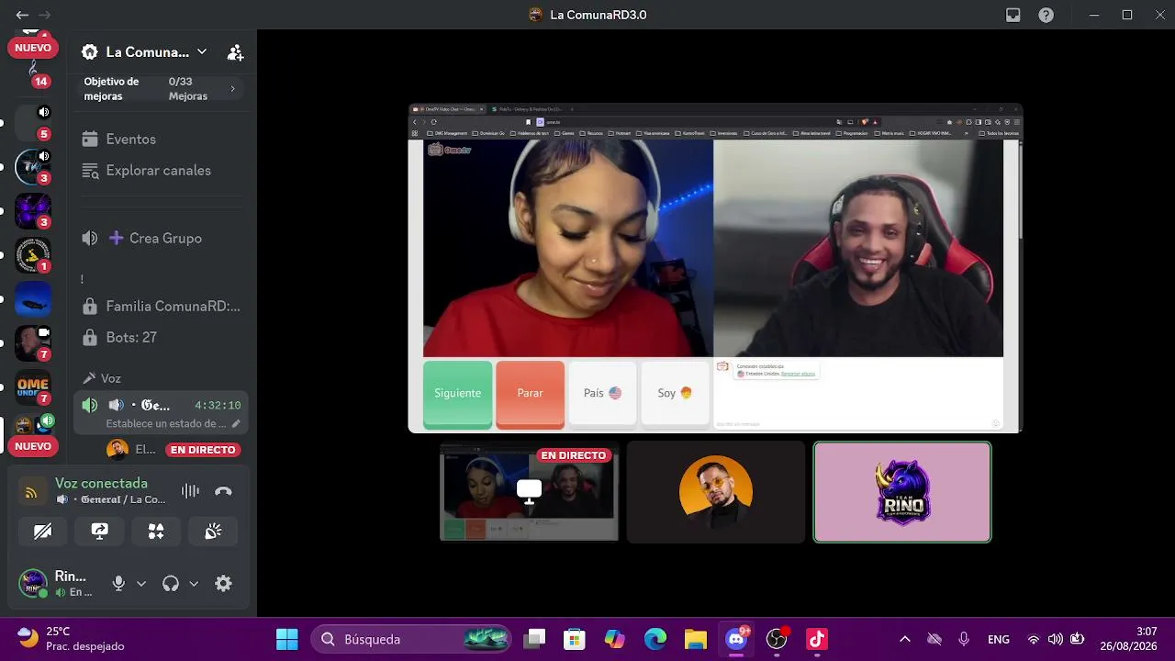The width and height of the screenshot is (1175, 661).
Task: Click the Voz conectada status text
Action: (x=101, y=483)
